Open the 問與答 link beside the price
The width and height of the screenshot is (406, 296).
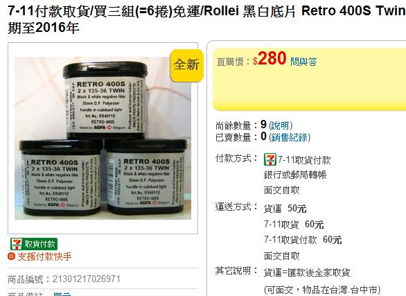tap(303, 62)
